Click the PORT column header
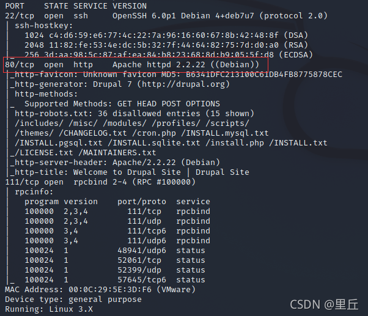Image resolution: width=368 pixels, height=316 pixels. click(15, 6)
